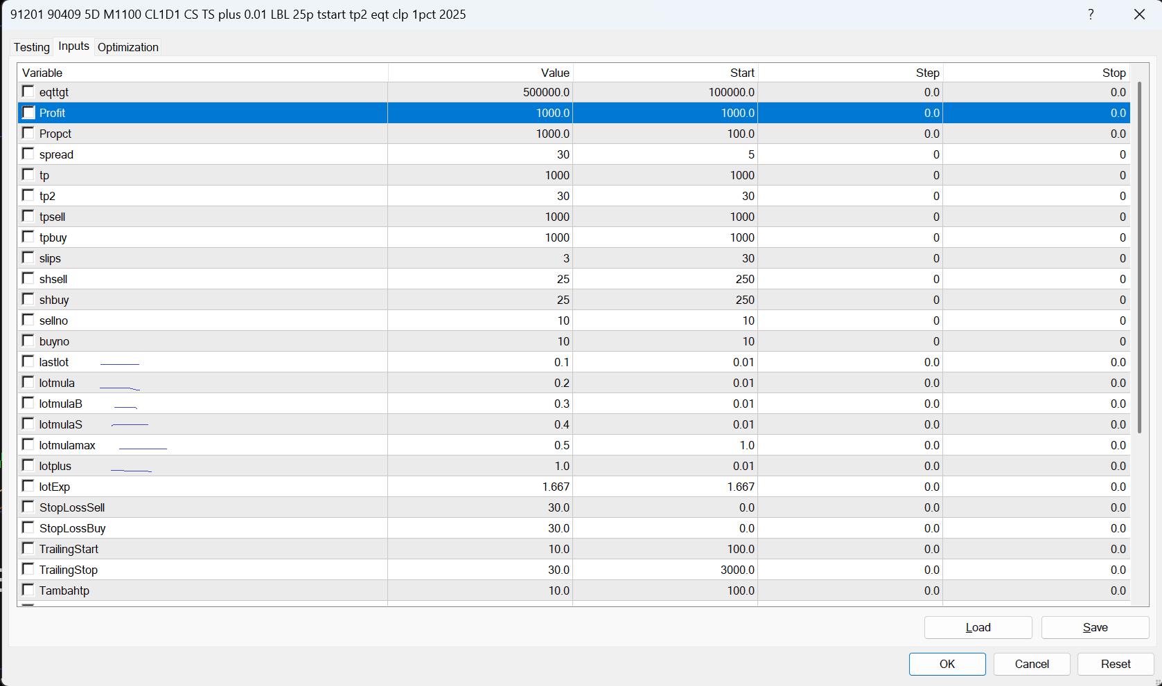Select the Inputs tab

coord(73,46)
